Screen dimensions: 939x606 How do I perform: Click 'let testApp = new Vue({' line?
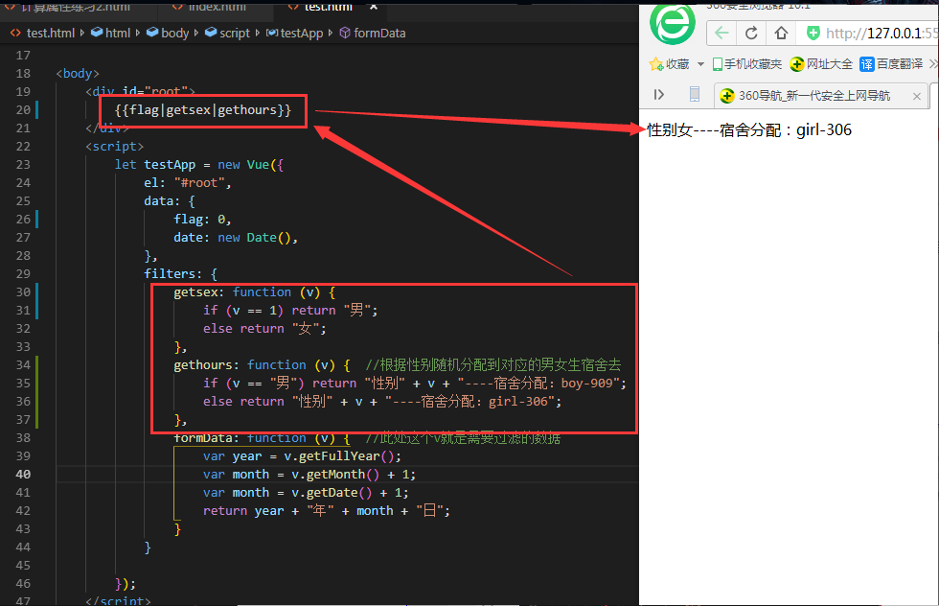pyautogui.click(x=199, y=164)
